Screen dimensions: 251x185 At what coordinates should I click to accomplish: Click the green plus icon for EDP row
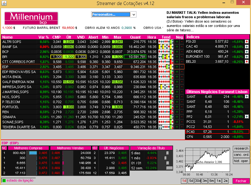[177, 67]
